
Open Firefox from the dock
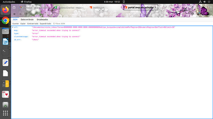[6, 10]
